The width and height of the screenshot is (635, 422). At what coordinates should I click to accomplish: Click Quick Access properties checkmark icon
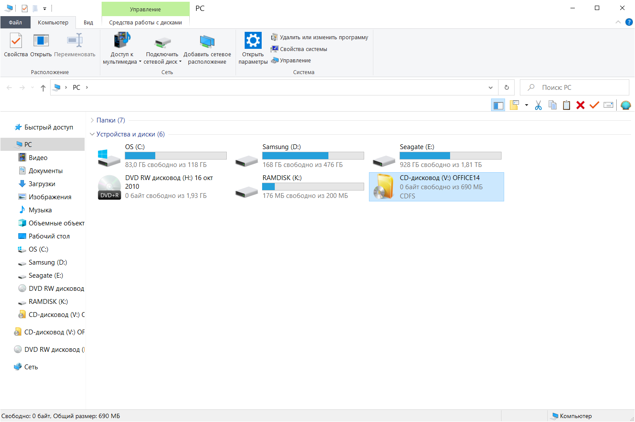point(24,8)
